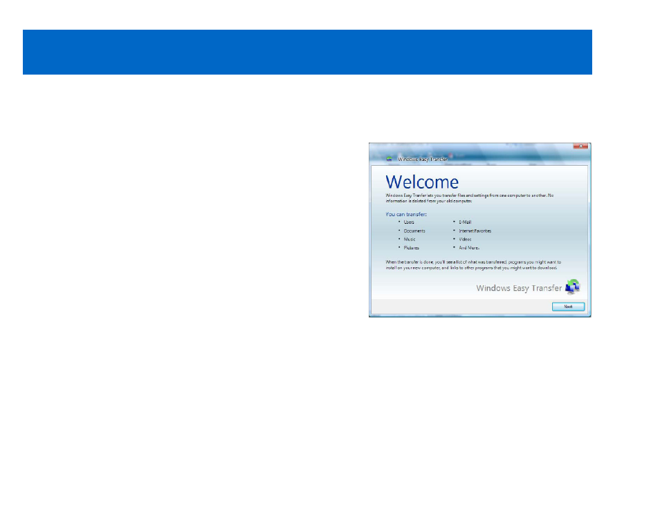Select the 'Pictures' list item
This screenshot has height=509, width=660.
411,248
